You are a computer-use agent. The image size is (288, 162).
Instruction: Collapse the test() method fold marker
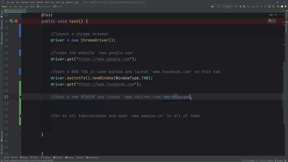tap(21, 21)
